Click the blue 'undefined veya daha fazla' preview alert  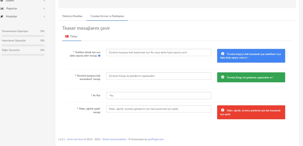coord(251,56)
